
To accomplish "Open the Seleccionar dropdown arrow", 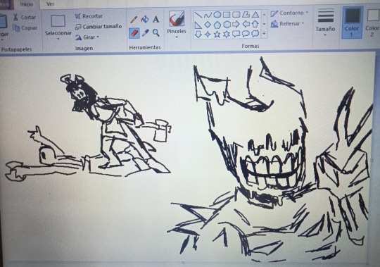I will (x=58, y=39).
